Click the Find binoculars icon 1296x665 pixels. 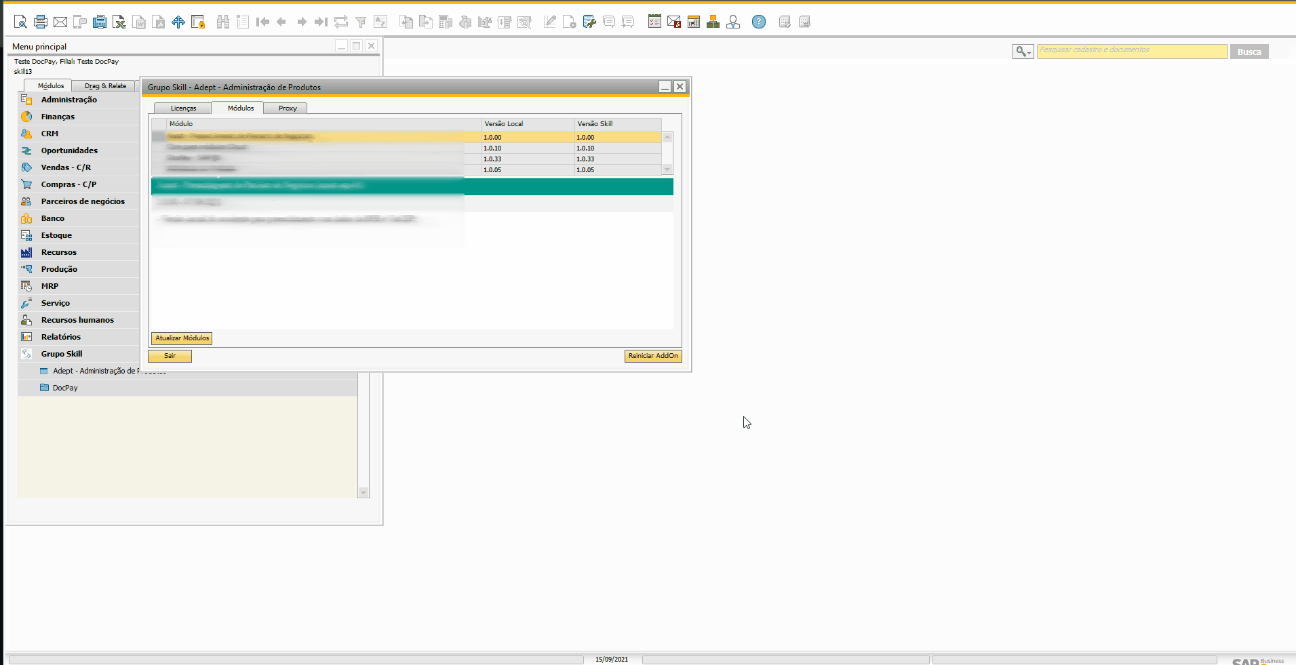coord(223,22)
